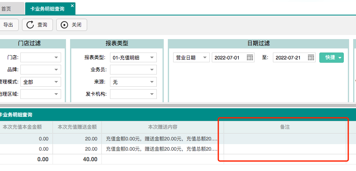Image resolution: width=356 pixels, height=171 pixels.
Task: Expand the 业务员 dropdown
Action: (x=152, y=70)
